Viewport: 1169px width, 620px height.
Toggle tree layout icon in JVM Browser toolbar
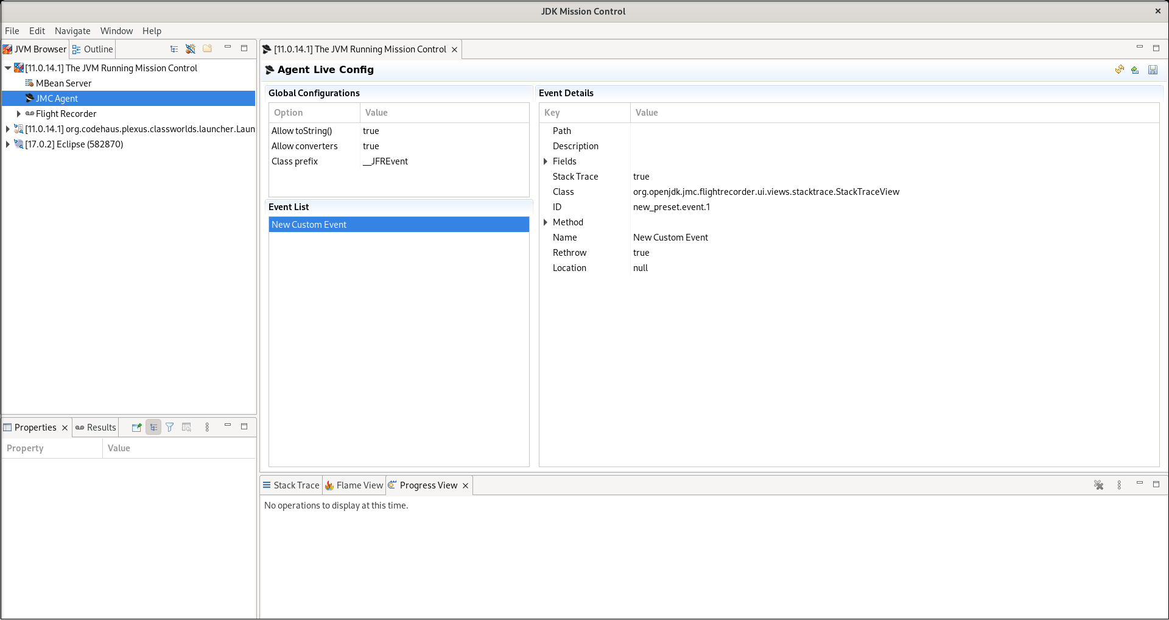[x=174, y=49]
